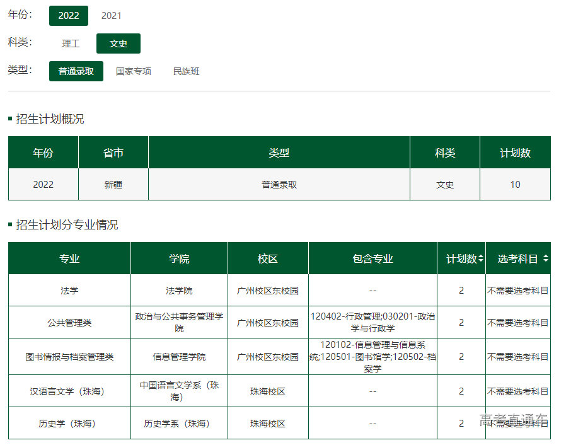Click 政治与公共事务管理学院 college cell

[179, 323]
